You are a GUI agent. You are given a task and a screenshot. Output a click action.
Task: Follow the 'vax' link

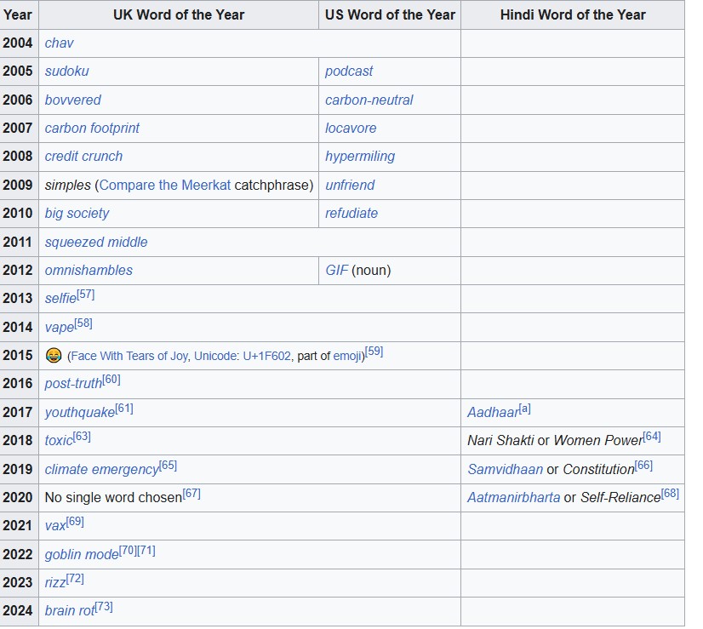click(x=55, y=526)
